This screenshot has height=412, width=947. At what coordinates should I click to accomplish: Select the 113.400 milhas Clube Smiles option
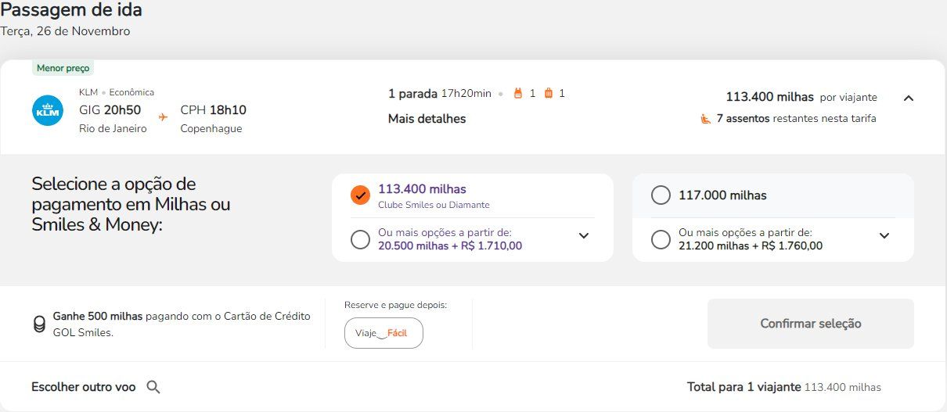click(x=360, y=195)
